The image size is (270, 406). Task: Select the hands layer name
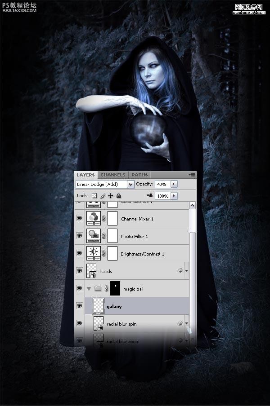106,271
